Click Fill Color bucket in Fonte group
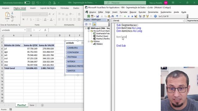This screenshot has height=111, width=198. tap(45, 19)
